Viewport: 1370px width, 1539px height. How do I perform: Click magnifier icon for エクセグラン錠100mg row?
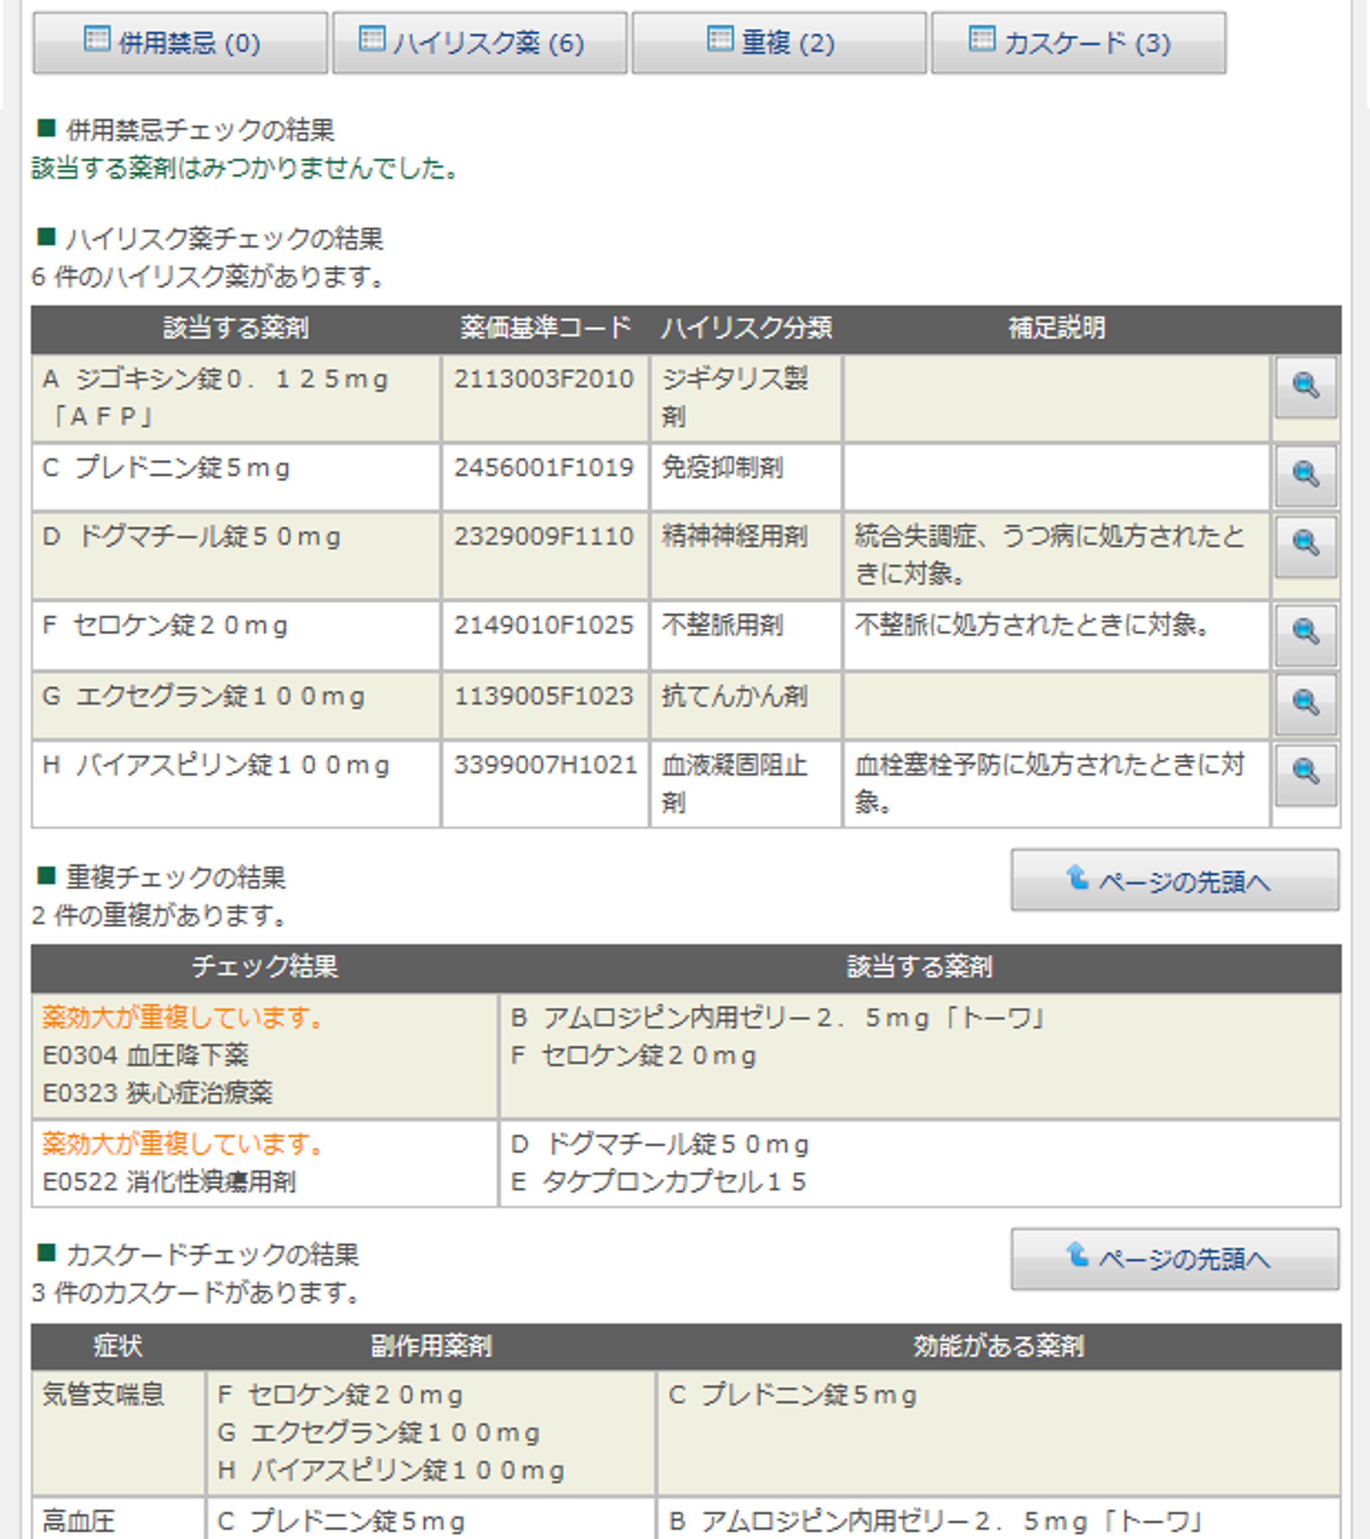click(1306, 704)
